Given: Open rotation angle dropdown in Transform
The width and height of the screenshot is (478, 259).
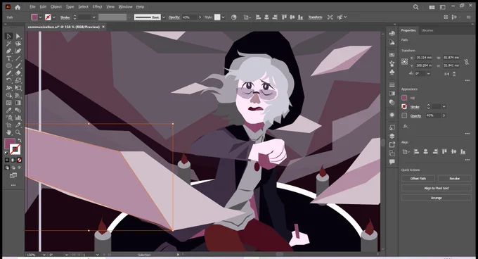Looking at the screenshot, I should pos(428,73).
